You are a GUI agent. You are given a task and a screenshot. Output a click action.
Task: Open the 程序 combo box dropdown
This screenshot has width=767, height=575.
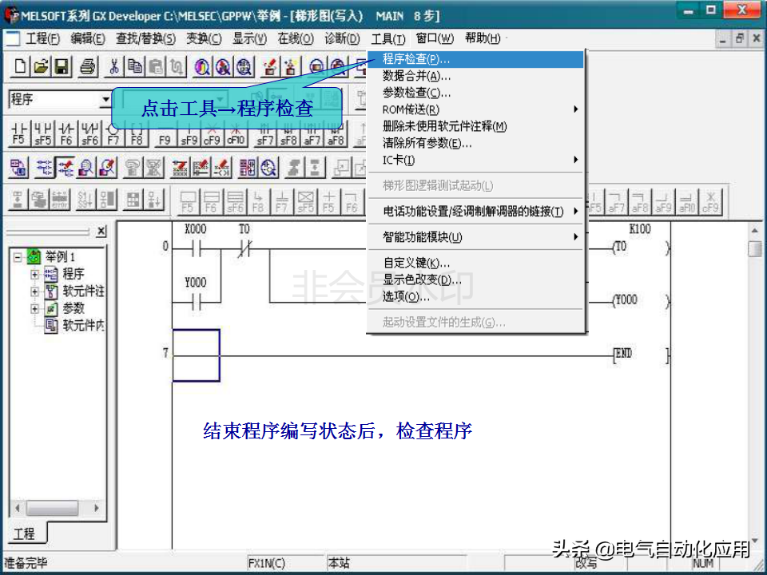tap(105, 100)
